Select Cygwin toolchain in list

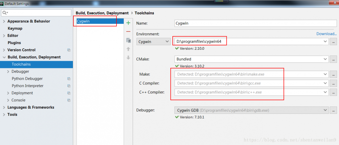[100, 21]
